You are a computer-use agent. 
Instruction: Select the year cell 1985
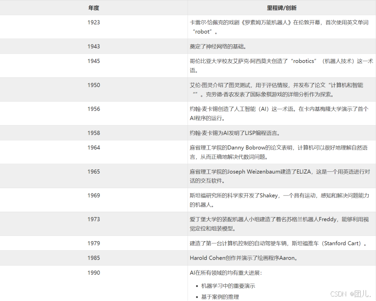coord(93,258)
